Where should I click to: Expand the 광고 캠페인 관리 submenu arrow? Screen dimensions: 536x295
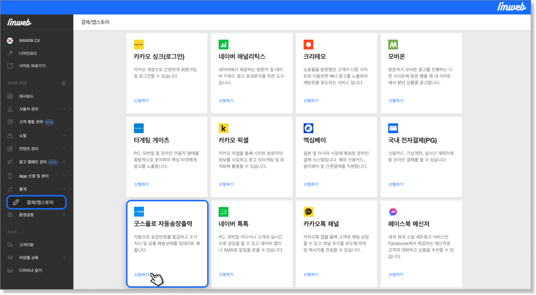64,162
